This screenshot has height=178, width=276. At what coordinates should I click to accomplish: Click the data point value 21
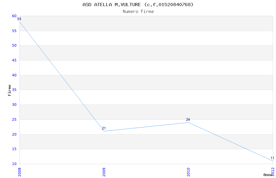(x=104, y=128)
